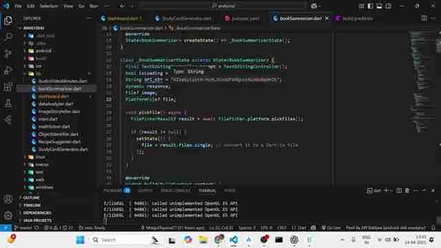This screenshot has height=248, width=441.
Task: Kill terminal with trash icon
Action: pyautogui.click(x=407, y=190)
